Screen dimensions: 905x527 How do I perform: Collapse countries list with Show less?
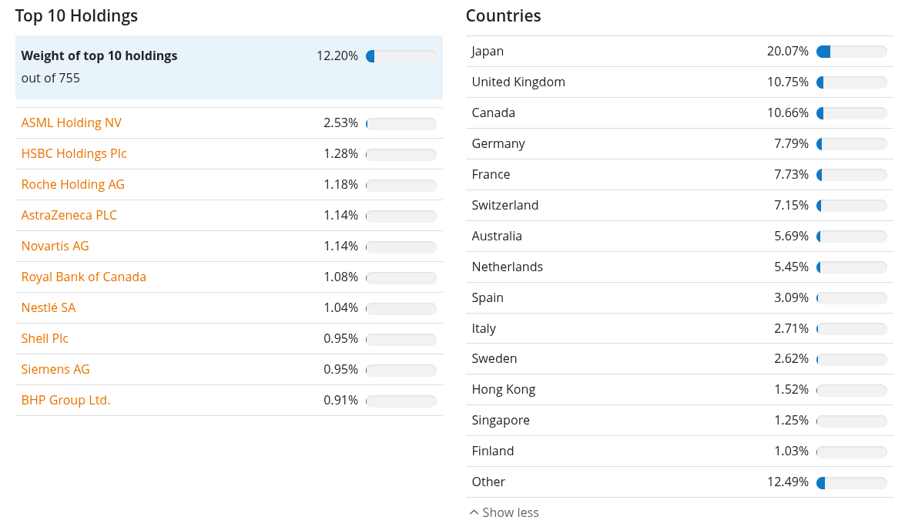point(504,512)
